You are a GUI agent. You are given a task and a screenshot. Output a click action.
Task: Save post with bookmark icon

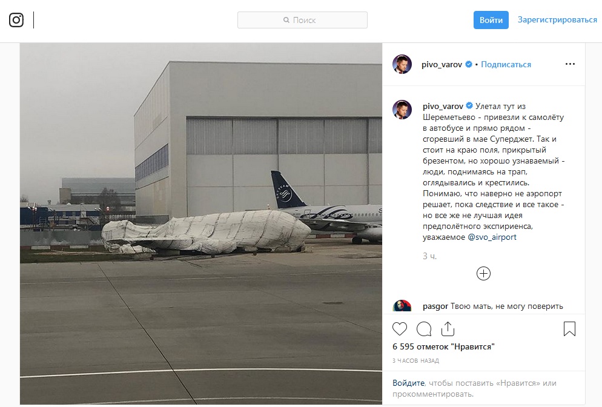[569, 329]
